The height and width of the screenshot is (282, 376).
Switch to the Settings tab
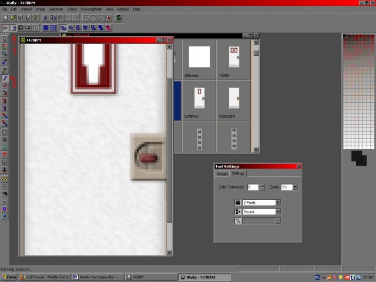pyautogui.click(x=238, y=173)
